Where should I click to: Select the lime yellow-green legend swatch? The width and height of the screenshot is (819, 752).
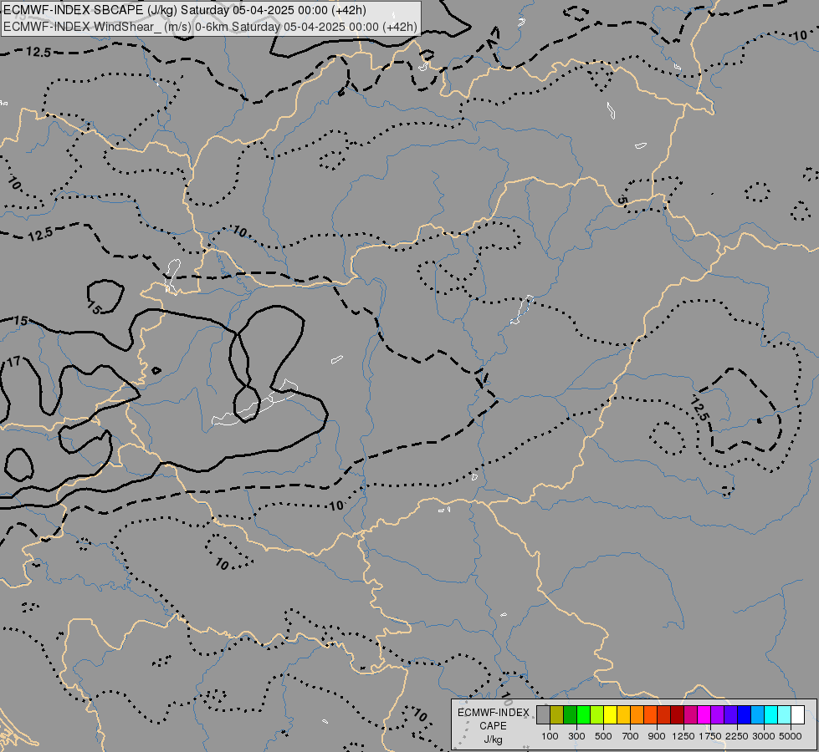pos(597,714)
